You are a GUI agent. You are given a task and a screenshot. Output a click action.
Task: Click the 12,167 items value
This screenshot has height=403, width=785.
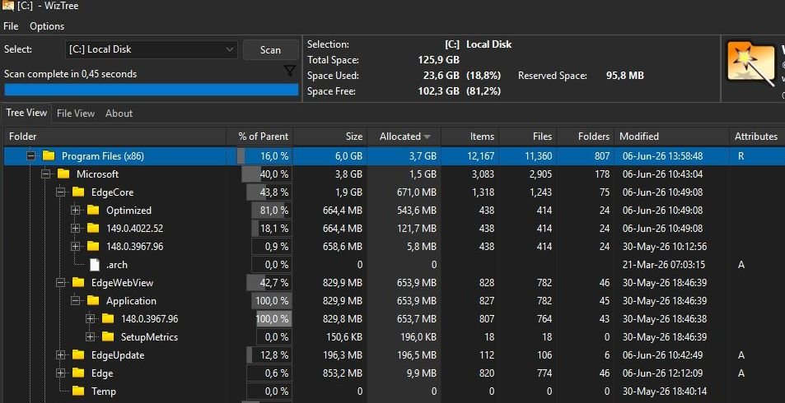coord(480,156)
